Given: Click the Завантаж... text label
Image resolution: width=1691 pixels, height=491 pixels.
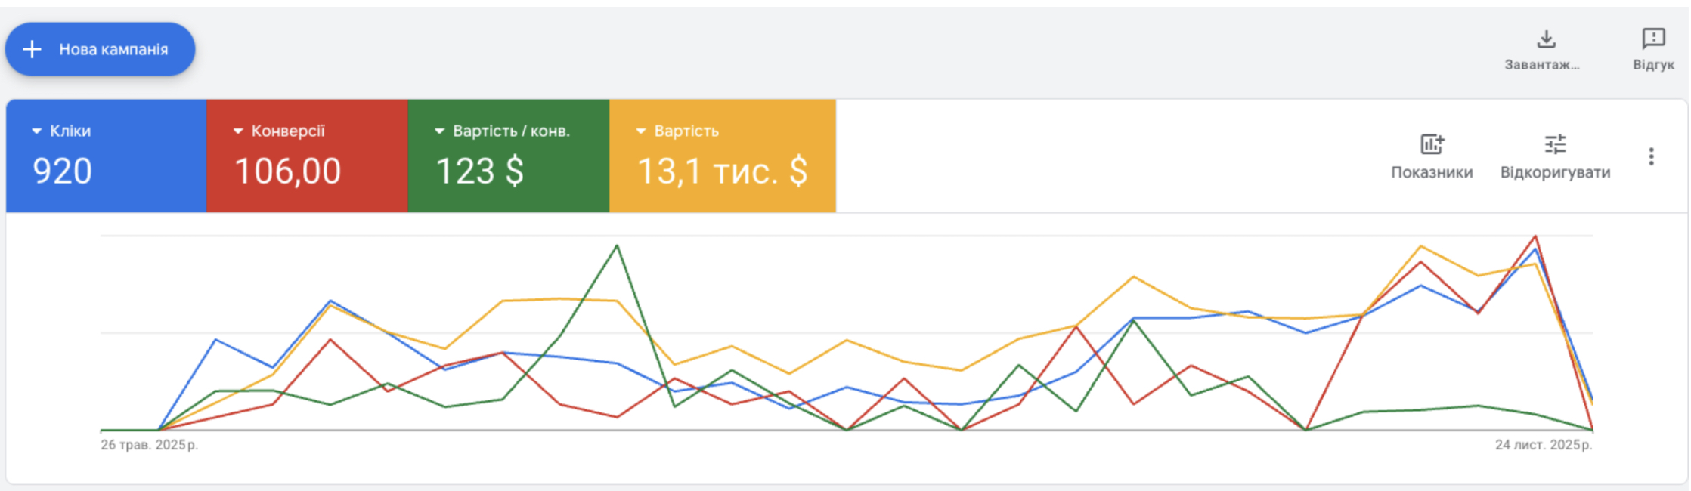Looking at the screenshot, I should (1541, 65).
